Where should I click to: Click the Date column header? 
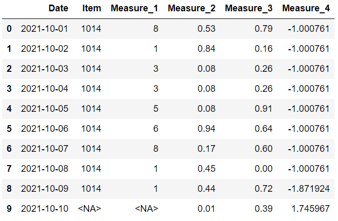[58, 9]
